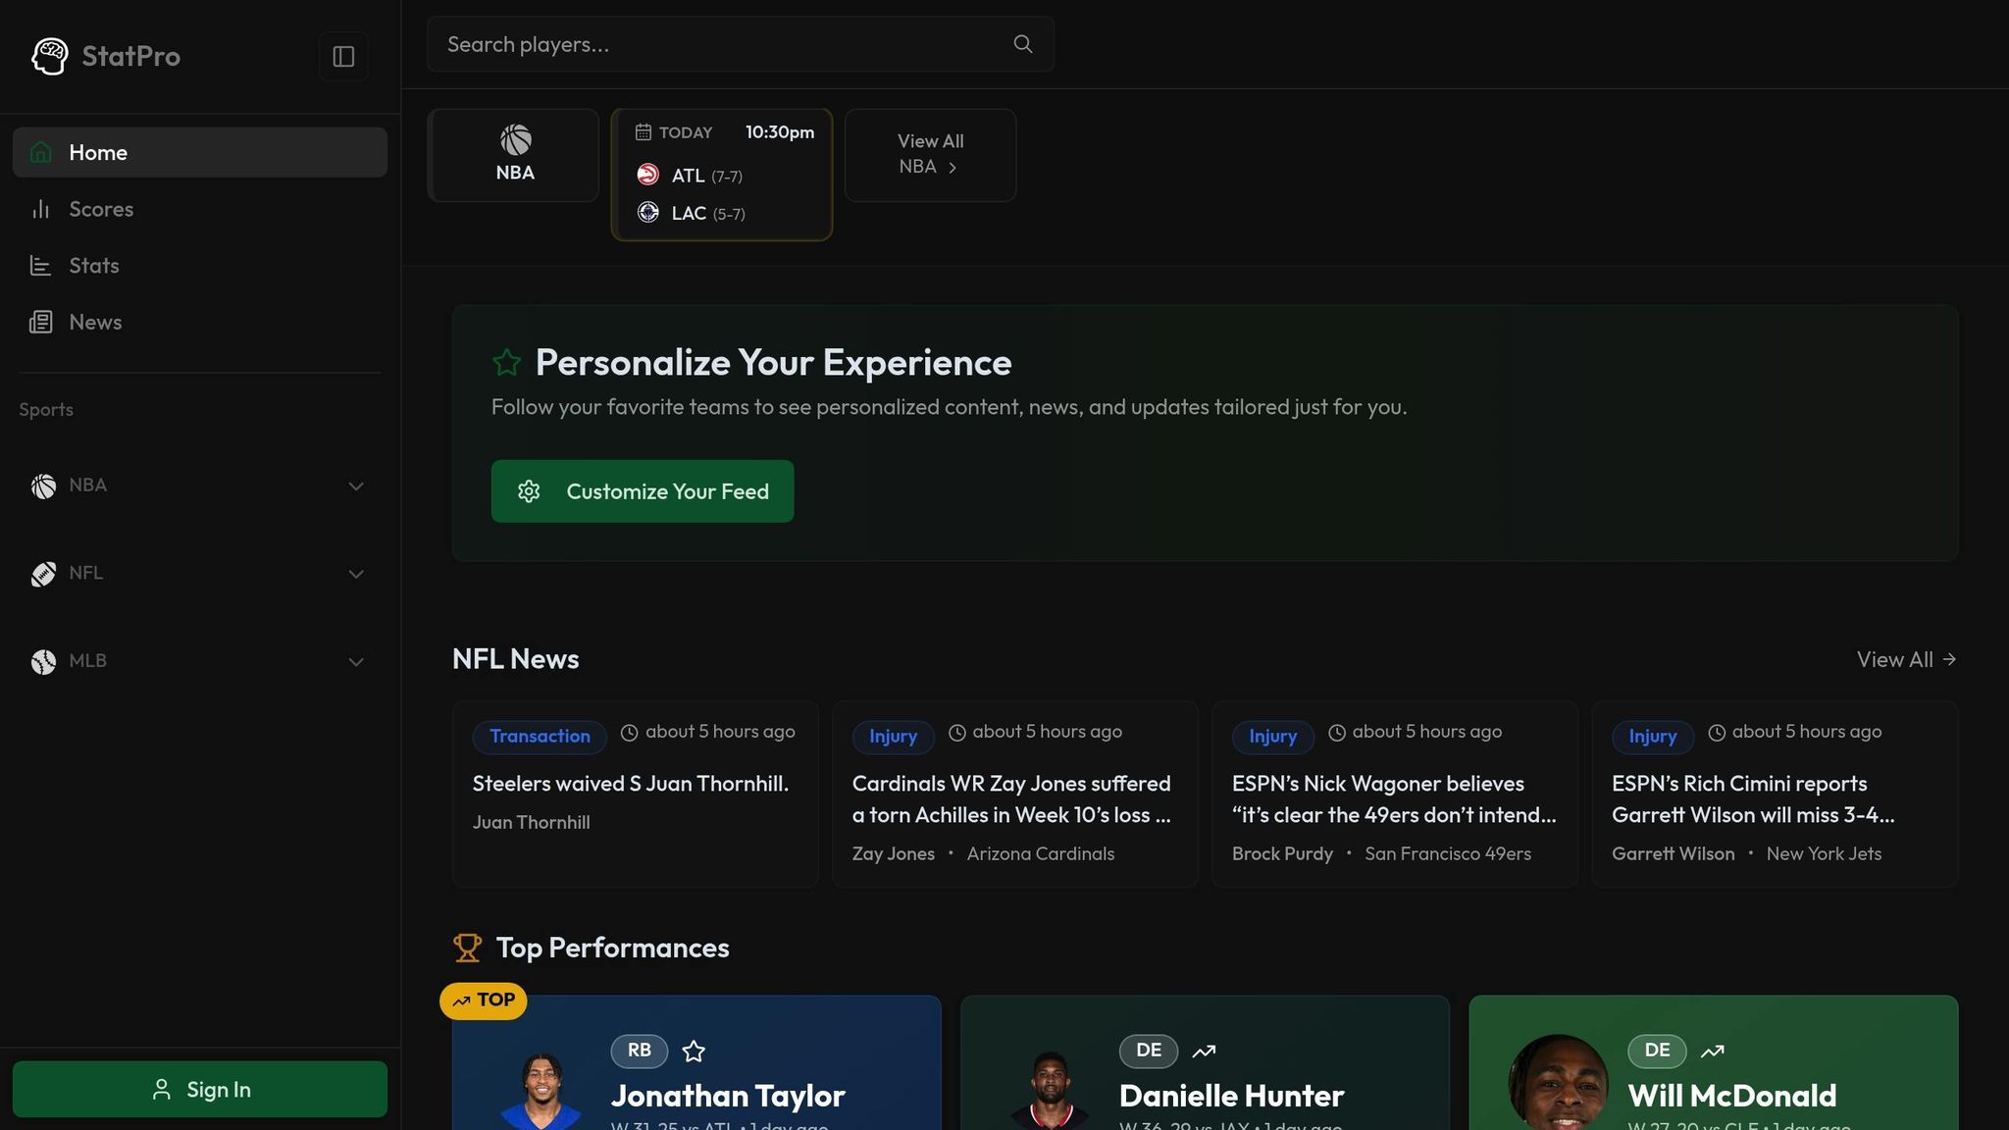Open News in the sidebar
The width and height of the screenshot is (2009, 1130).
(x=95, y=322)
